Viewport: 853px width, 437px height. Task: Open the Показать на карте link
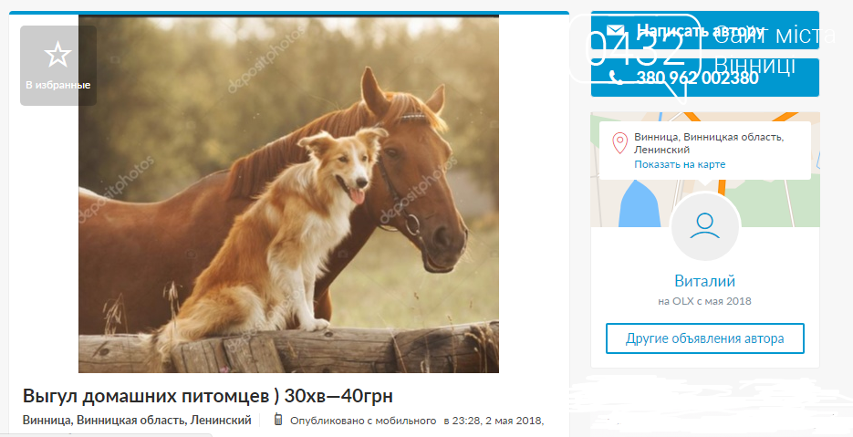coord(680,164)
